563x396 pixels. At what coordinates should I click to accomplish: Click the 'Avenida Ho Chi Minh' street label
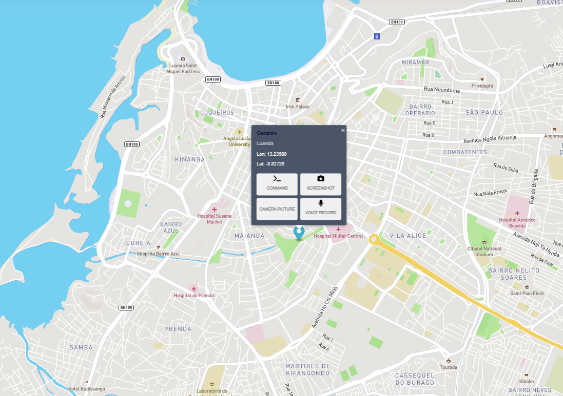pos(324,307)
